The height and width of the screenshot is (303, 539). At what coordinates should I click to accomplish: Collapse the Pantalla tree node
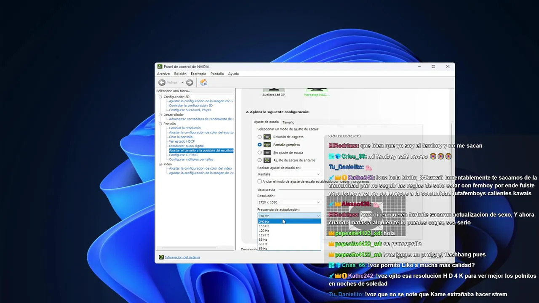pyautogui.click(x=160, y=124)
